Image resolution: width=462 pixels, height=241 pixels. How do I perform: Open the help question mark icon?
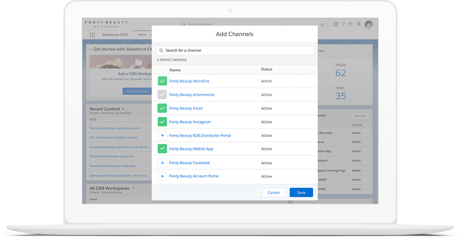[343, 24]
